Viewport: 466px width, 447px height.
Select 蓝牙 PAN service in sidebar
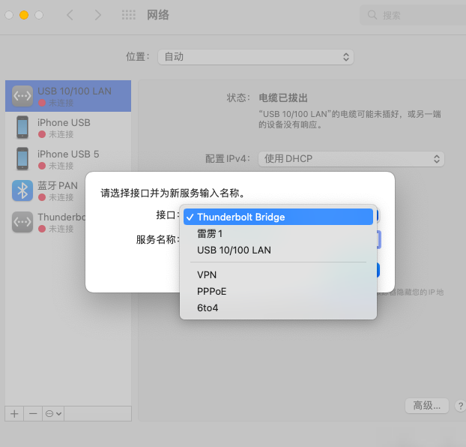[x=46, y=190]
